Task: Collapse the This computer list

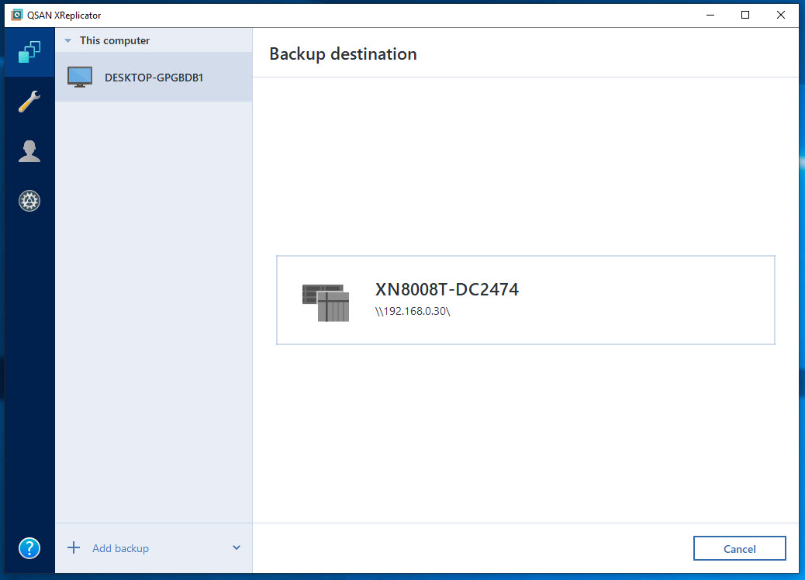Action: [x=67, y=40]
